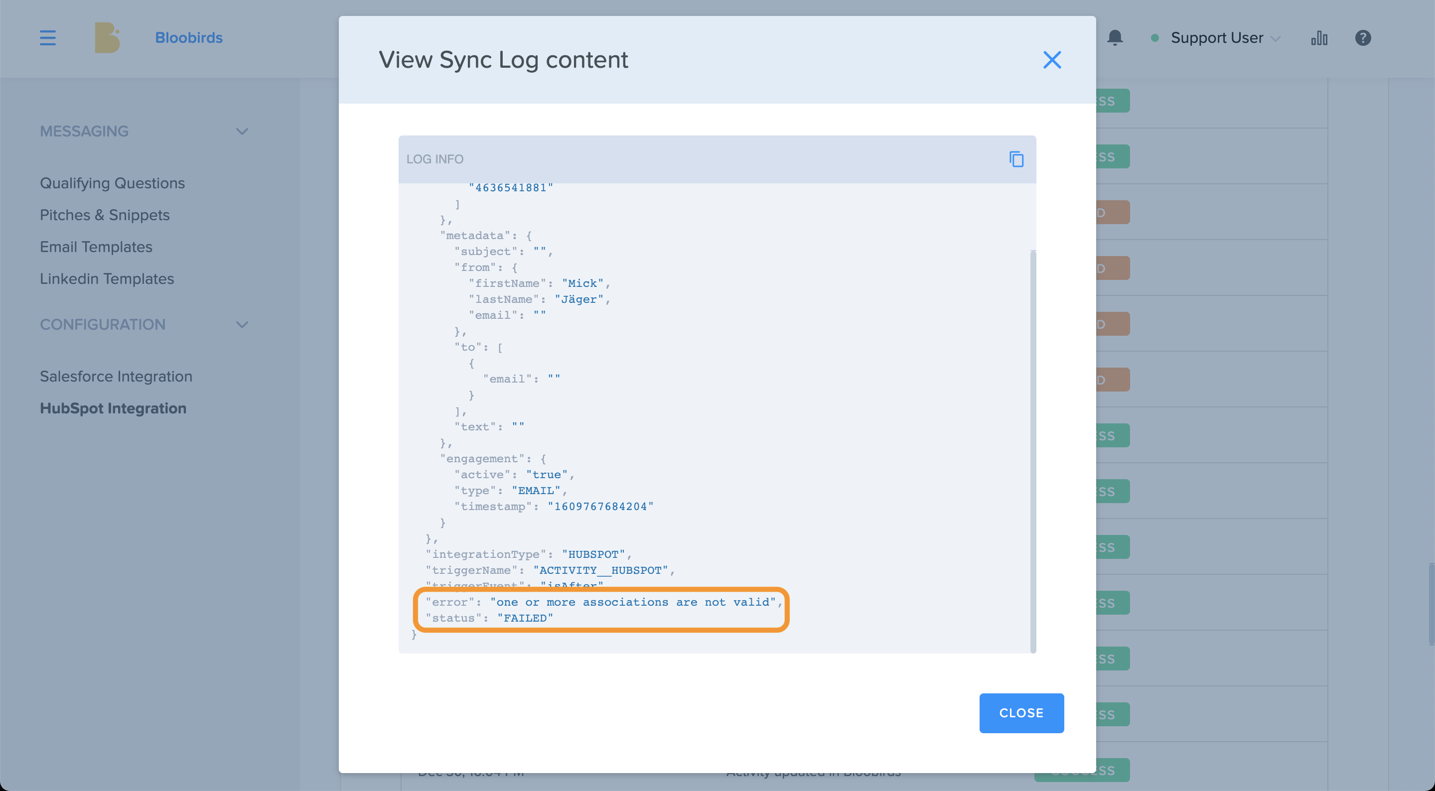
Task: Open HubSpot Integration
Action: [x=113, y=408]
